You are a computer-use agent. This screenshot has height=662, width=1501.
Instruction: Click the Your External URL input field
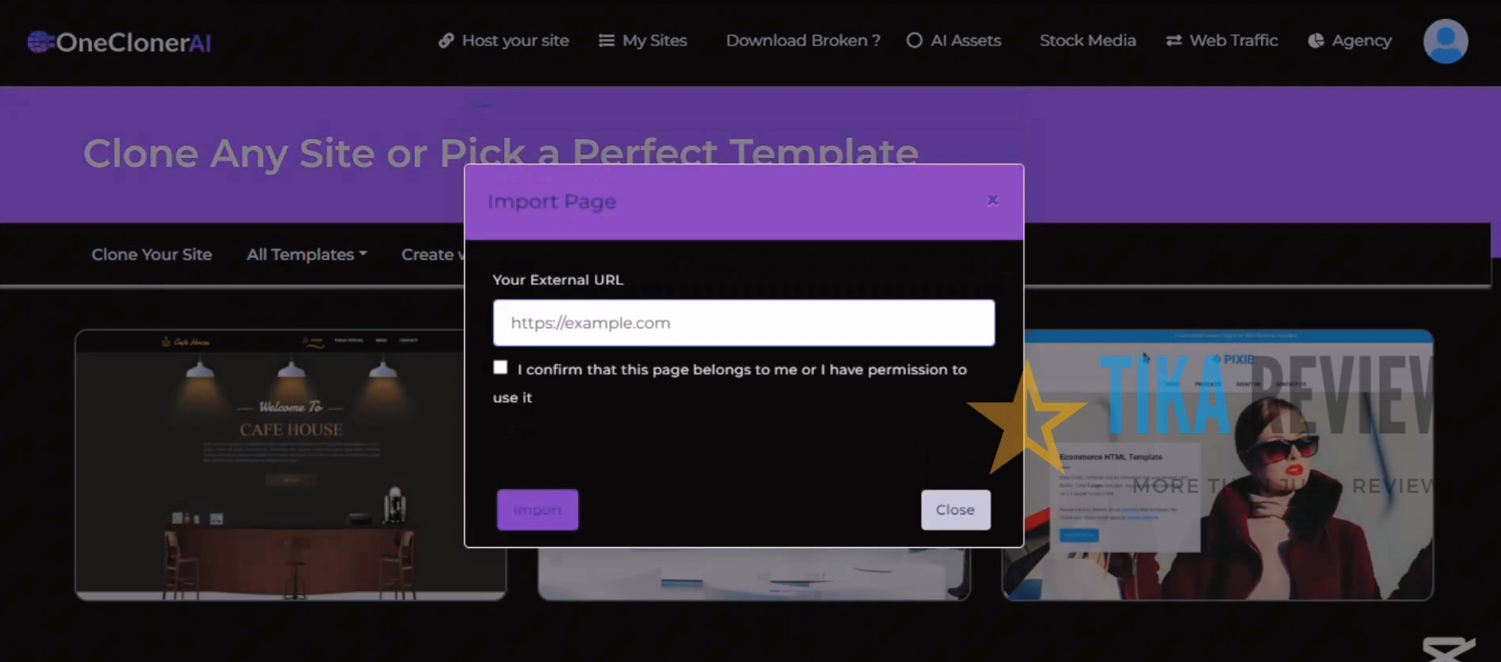pos(743,323)
